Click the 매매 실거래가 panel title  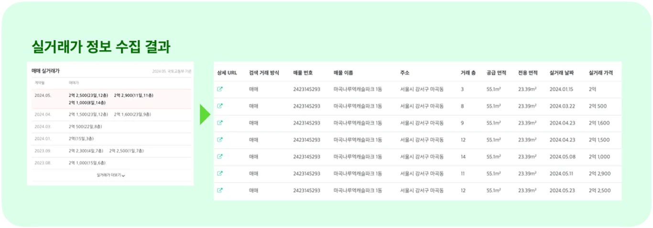click(45, 70)
